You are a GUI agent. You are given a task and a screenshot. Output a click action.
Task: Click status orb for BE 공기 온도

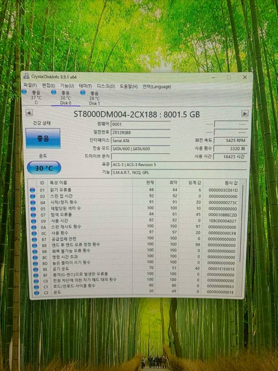pyautogui.click(x=36, y=269)
